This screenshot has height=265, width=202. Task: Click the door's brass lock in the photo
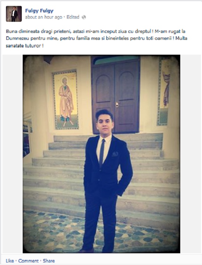117,105
